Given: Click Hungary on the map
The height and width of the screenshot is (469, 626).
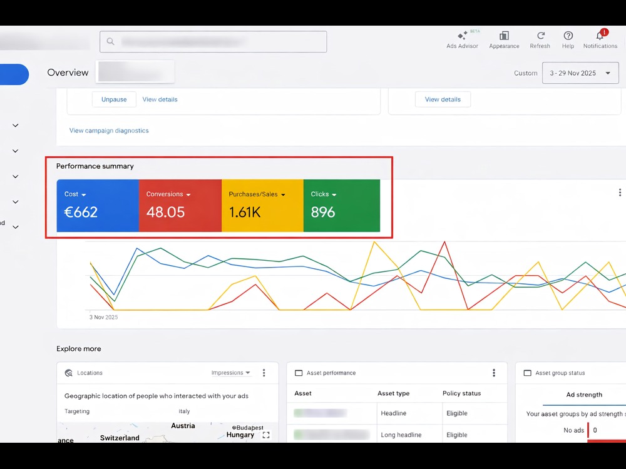Looking at the screenshot, I should pos(240,435).
